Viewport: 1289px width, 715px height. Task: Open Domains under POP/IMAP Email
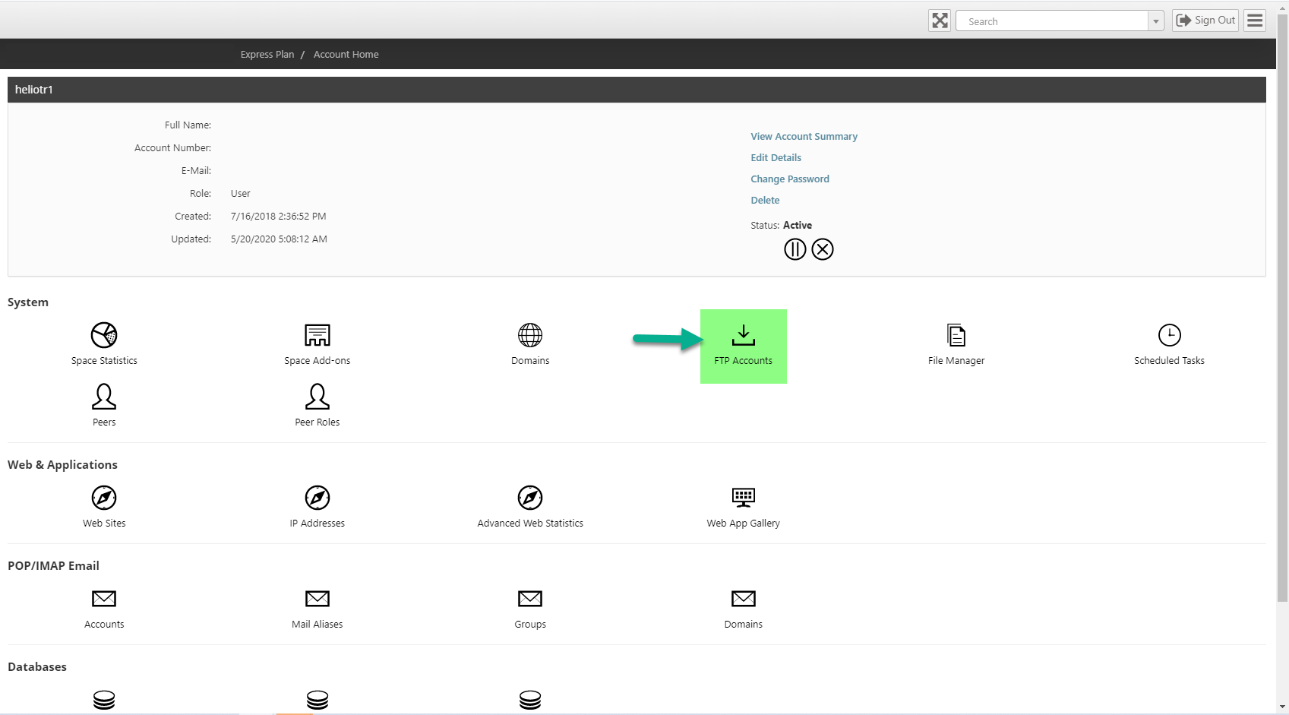click(744, 609)
